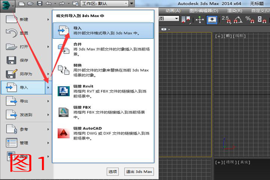Image resolution: width=270 pixels, height=180 pixels.
Task: Click the [+] label of the 前 viewport
Action: (x=219, y=36)
